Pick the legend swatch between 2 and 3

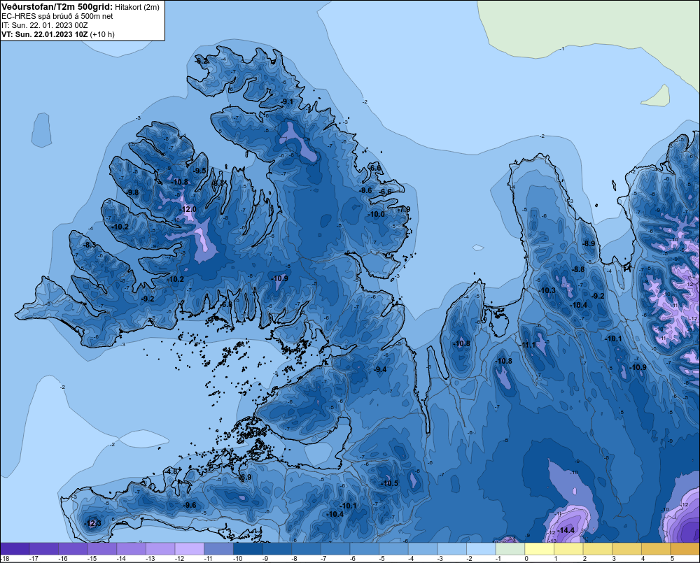coord(597,549)
